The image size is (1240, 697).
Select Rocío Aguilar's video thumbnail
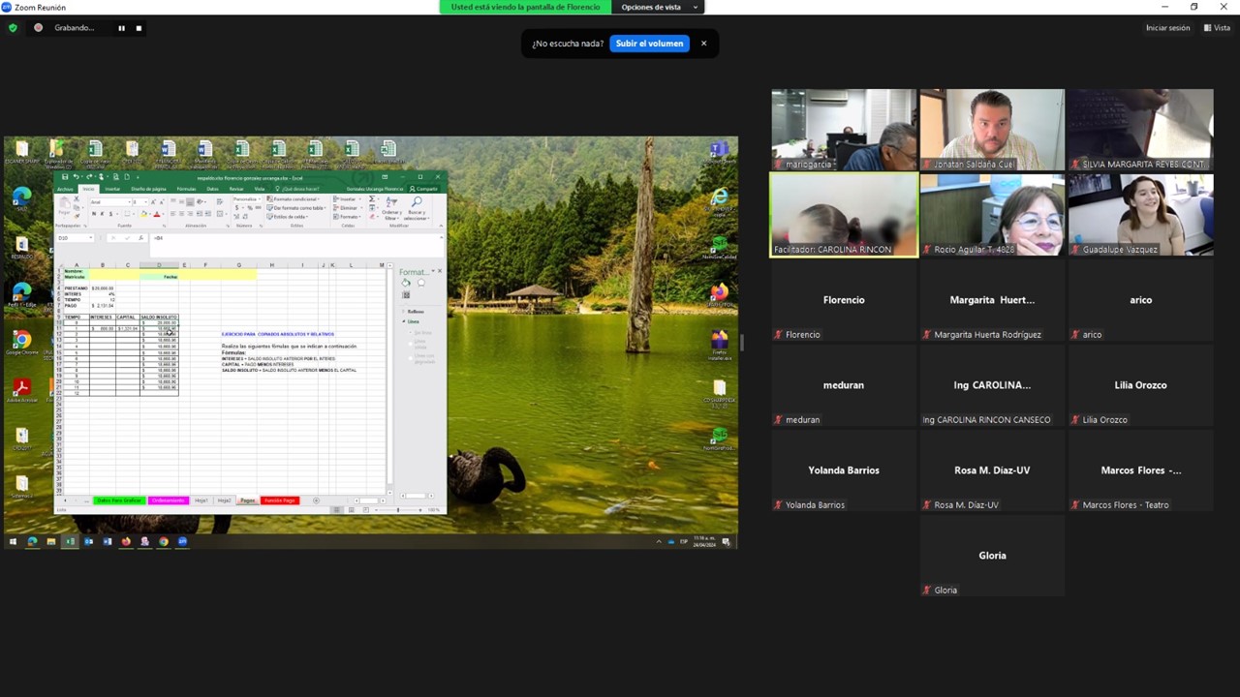(992, 215)
